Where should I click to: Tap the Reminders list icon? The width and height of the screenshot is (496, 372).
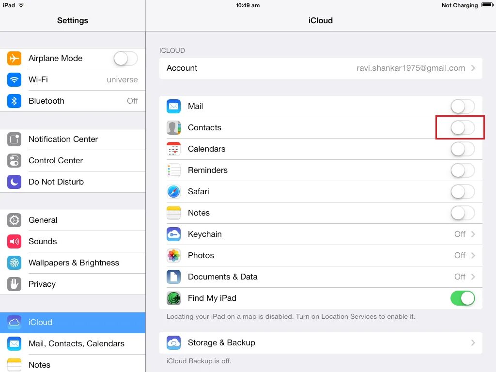tap(174, 170)
